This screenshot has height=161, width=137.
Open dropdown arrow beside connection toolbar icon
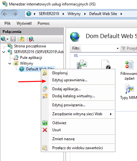pos(7,39)
